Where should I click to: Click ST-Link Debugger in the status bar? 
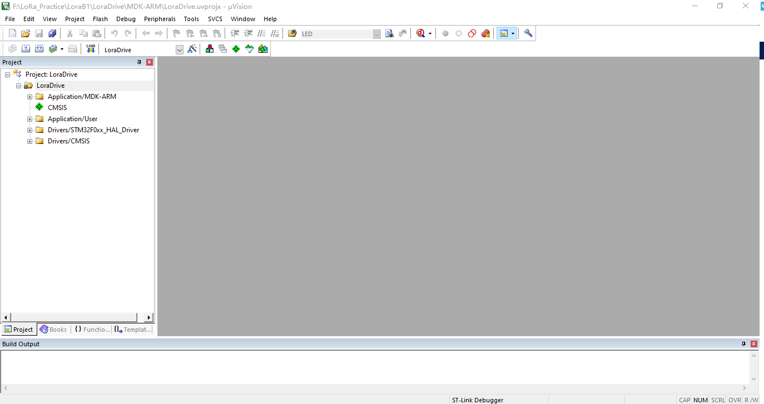tap(478, 400)
